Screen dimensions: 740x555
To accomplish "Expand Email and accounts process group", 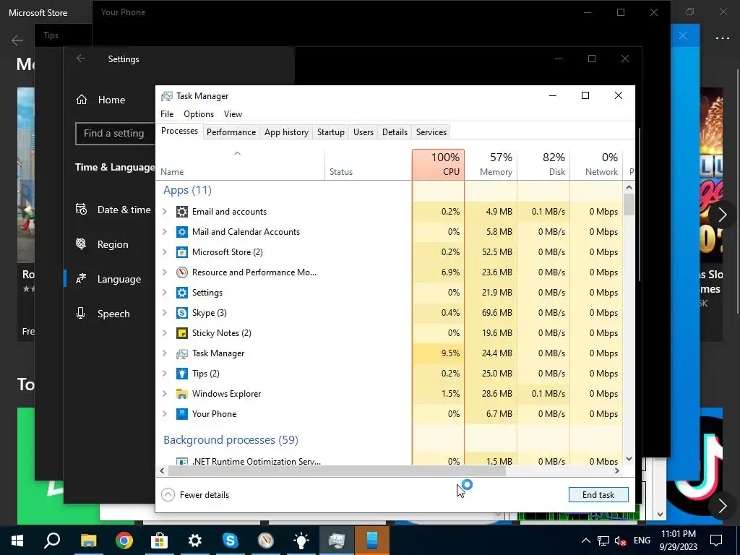I will pyautogui.click(x=164, y=212).
